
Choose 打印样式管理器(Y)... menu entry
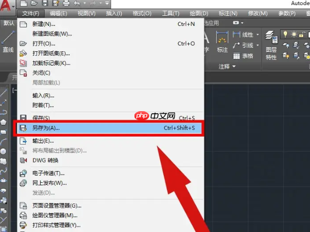click(x=111, y=225)
